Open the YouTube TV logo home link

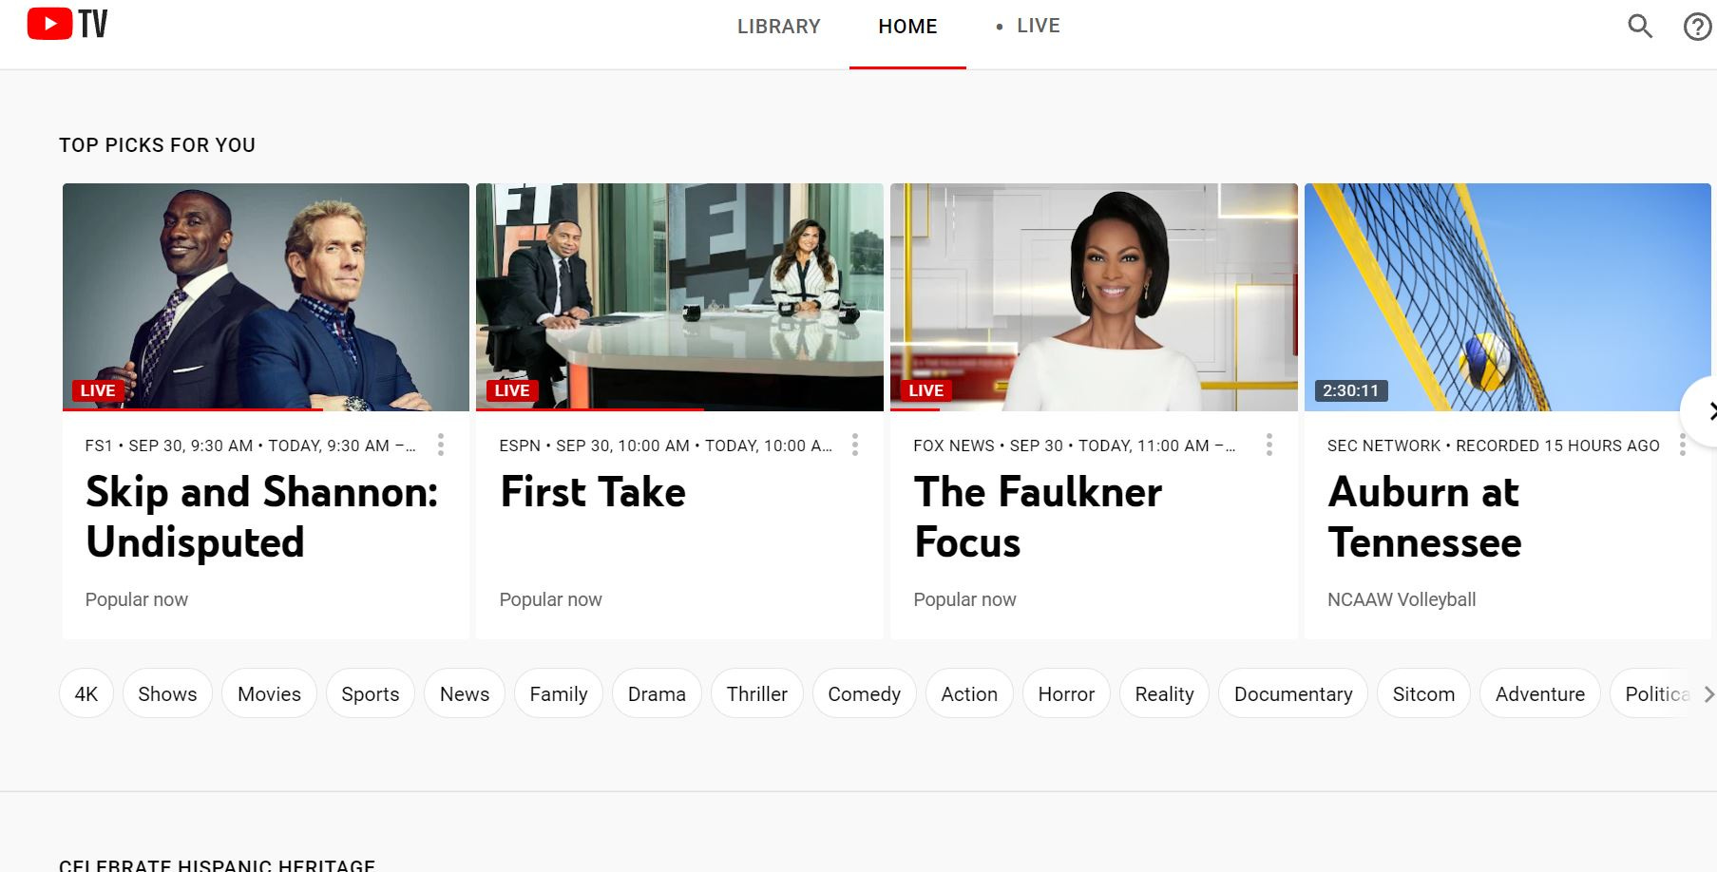pos(67,24)
